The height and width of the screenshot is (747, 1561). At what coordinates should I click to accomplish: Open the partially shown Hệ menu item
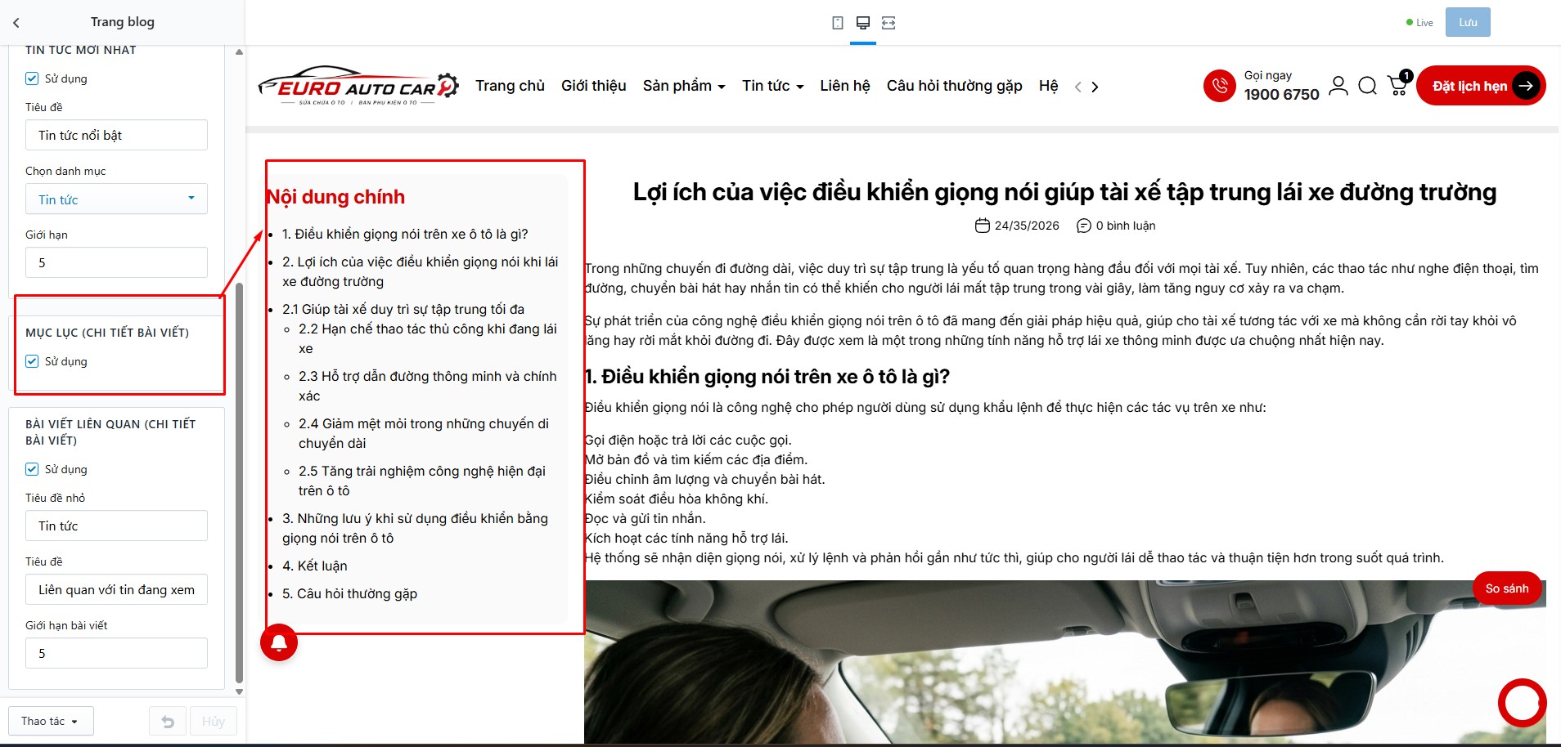(x=1048, y=86)
